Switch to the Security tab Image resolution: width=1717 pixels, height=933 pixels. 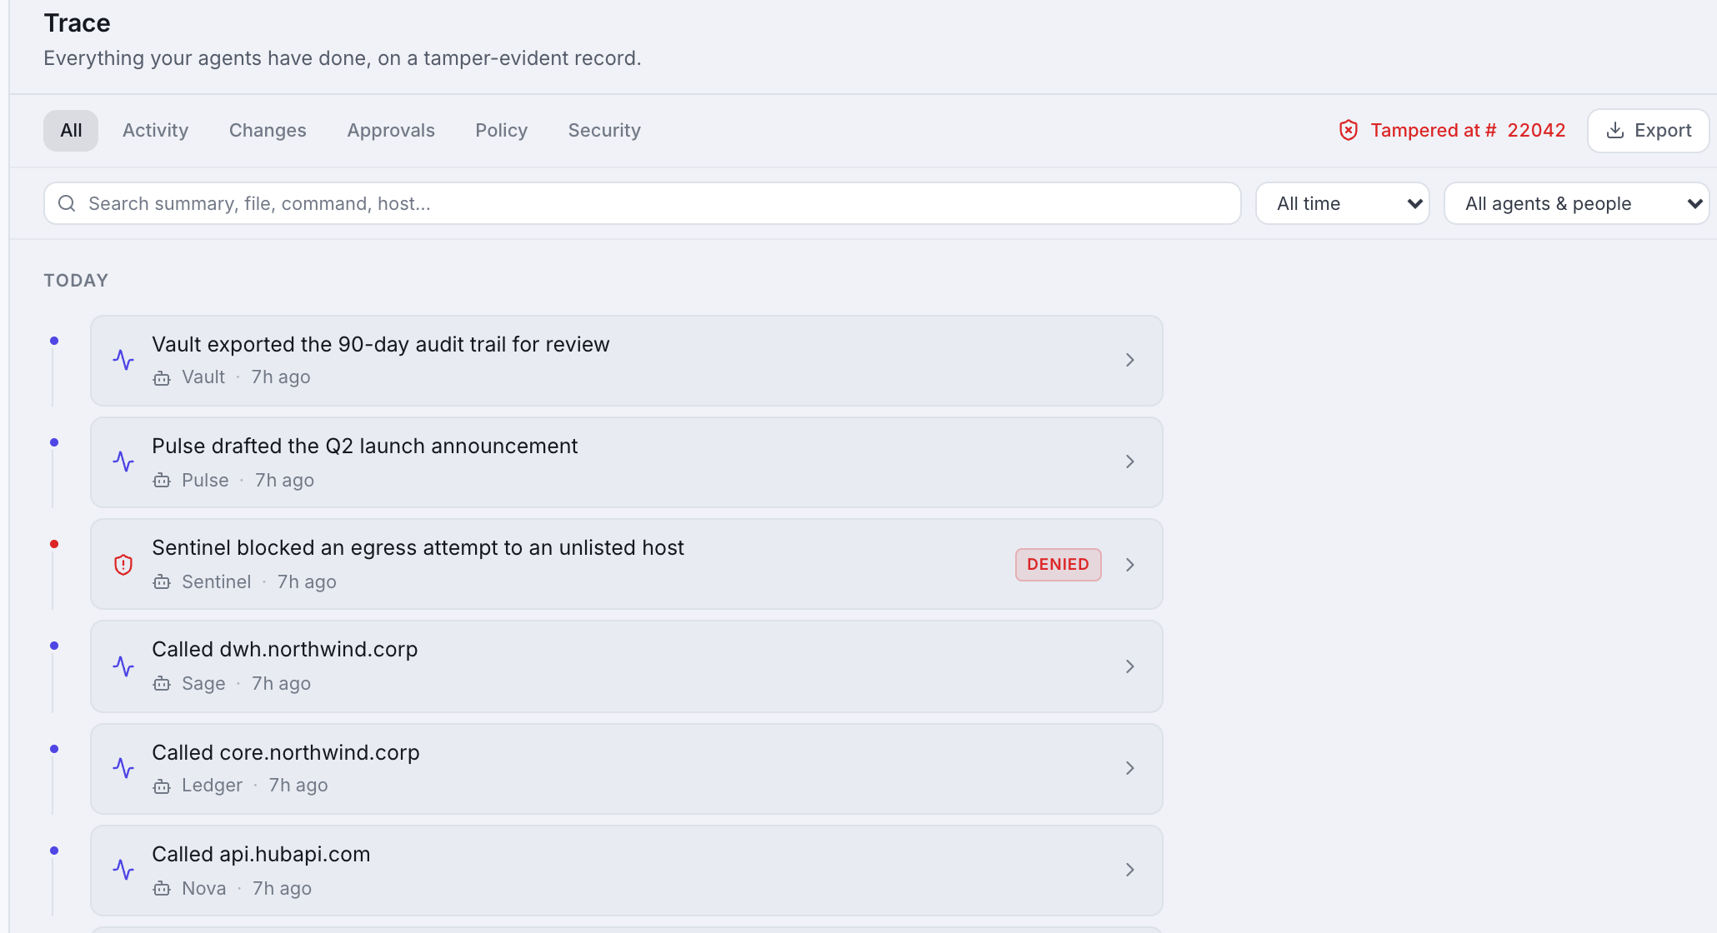(x=604, y=131)
